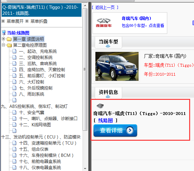
Task: Open document icon for 十二、K线网络图
Action: tap(15, 125)
